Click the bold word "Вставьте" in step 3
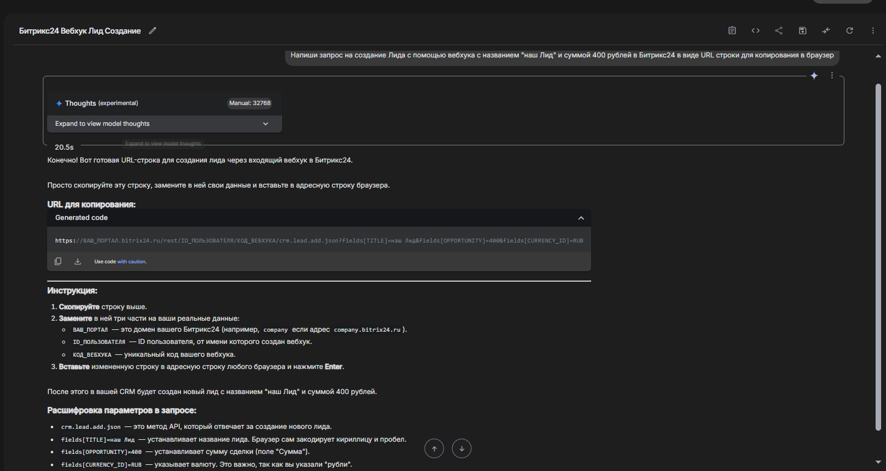This screenshot has height=471, width=886. tap(75, 367)
